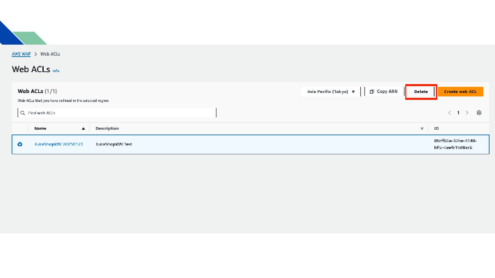The width and height of the screenshot is (495, 278).
Task: Copy the ARN of the selected ACL
Action: pyautogui.click(x=384, y=92)
